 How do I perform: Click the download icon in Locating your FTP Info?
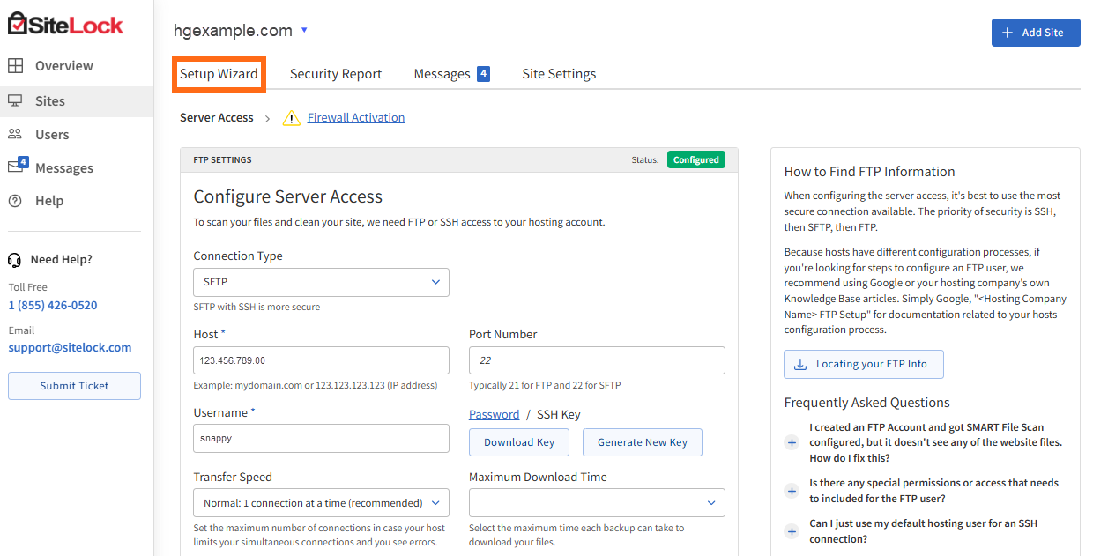tap(800, 364)
